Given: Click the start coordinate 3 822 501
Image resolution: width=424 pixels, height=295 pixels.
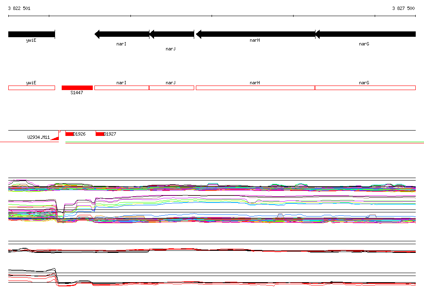Looking at the screenshot, I should point(19,8).
